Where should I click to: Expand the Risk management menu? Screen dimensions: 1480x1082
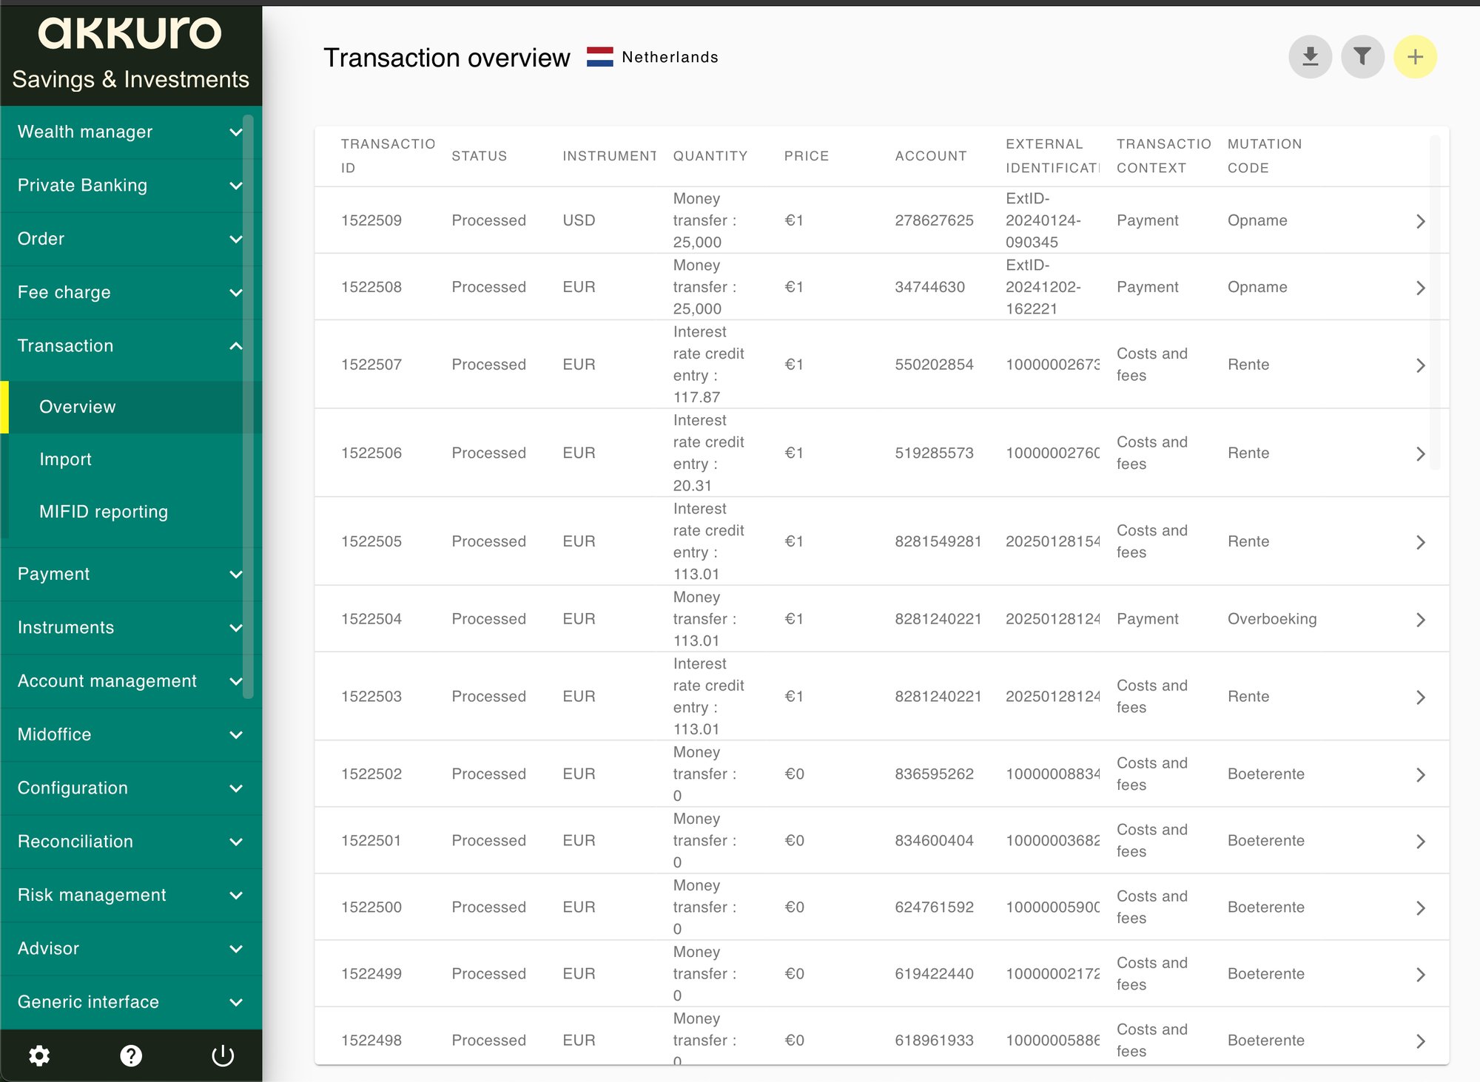pos(131,895)
